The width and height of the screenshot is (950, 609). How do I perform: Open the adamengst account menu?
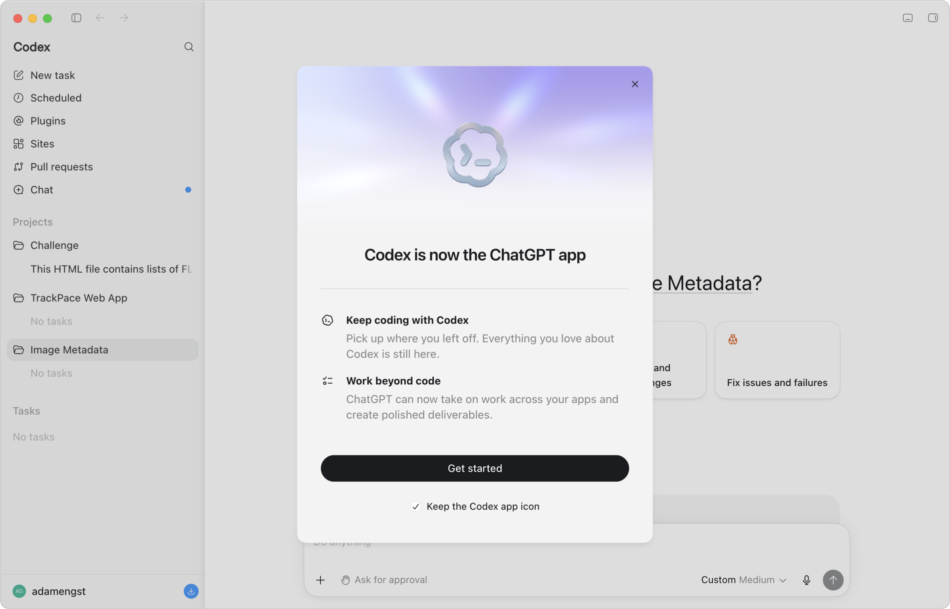coord(59,591)
